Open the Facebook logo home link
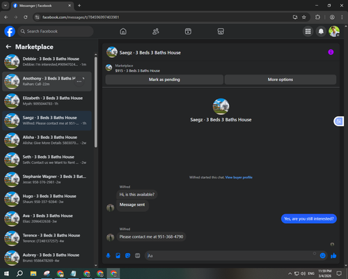This screenshot has width=348, height=279. [10, 31]
